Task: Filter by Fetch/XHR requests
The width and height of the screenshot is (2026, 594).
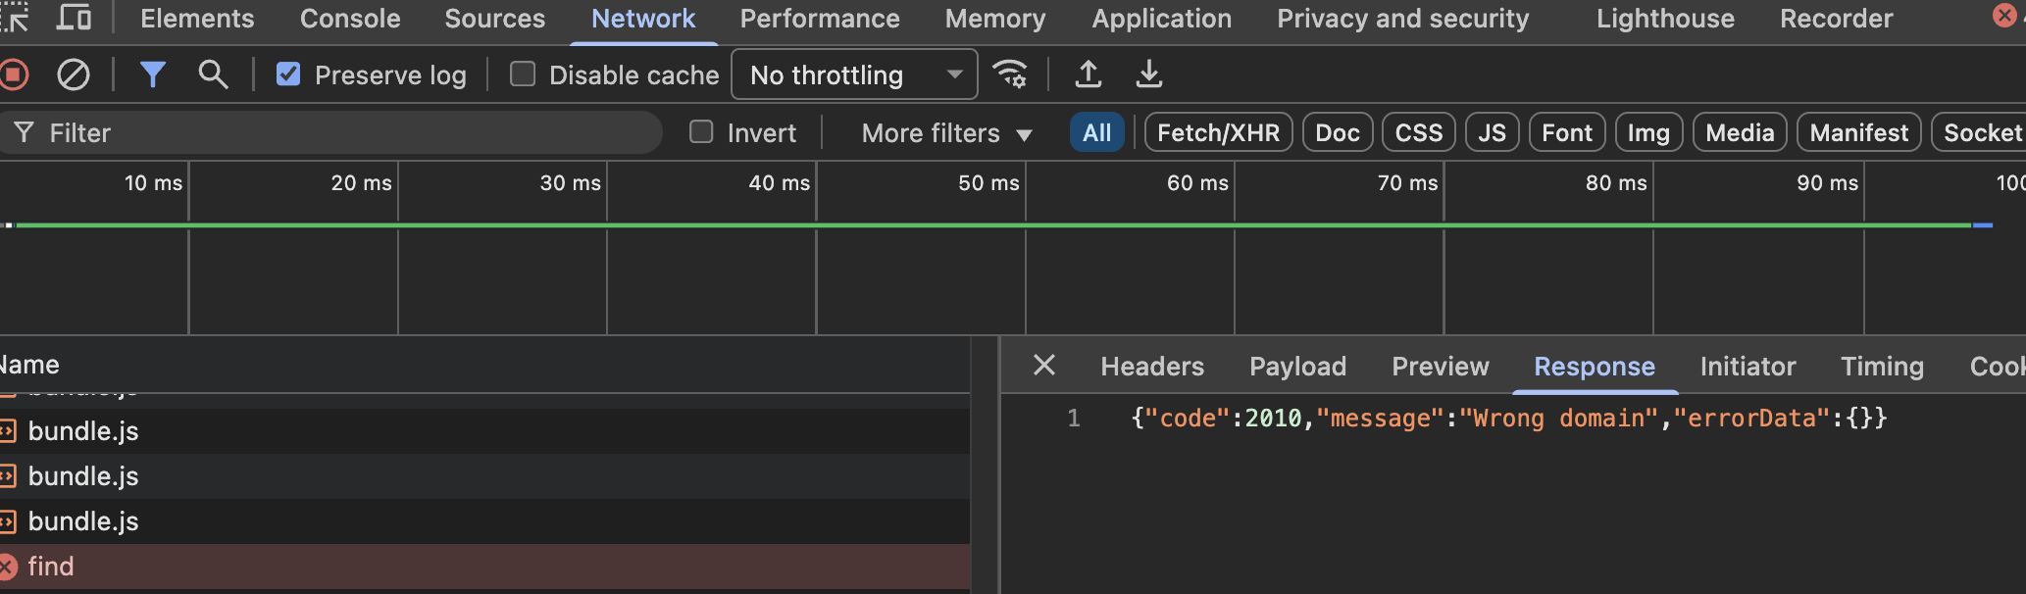Action: (1218, 133)
